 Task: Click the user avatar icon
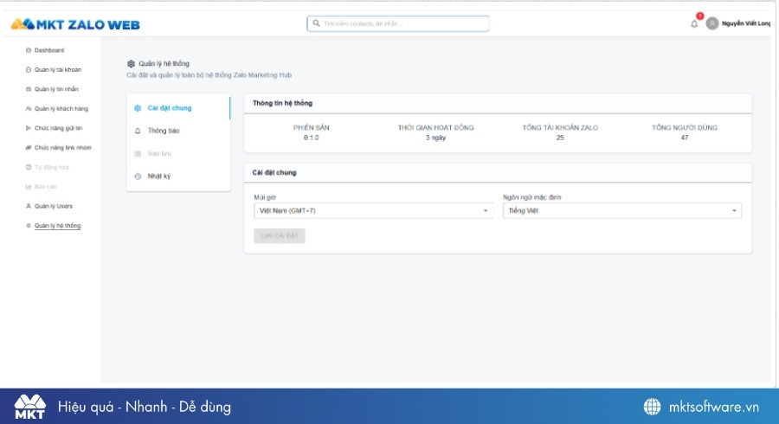pyautogui.click(x=712, y=23)
